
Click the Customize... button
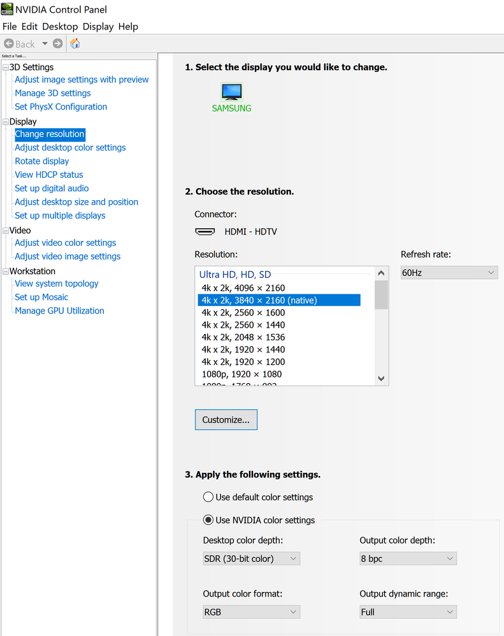pos(226,420)
